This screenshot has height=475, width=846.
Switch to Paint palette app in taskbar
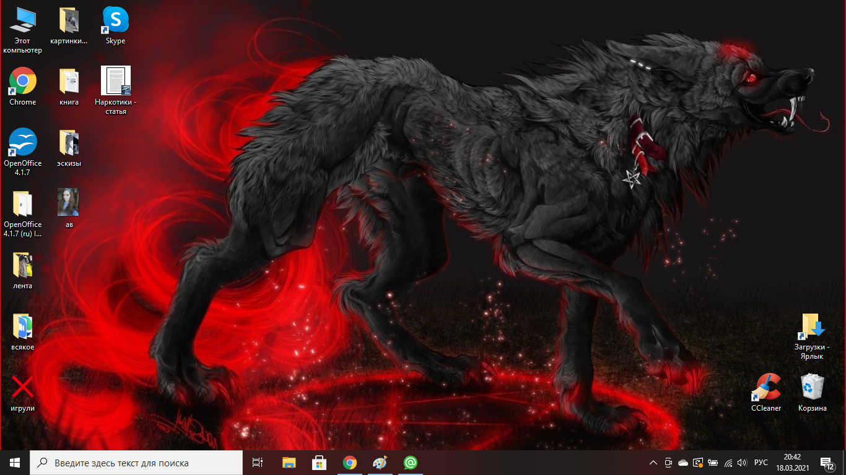coord(380,463)
